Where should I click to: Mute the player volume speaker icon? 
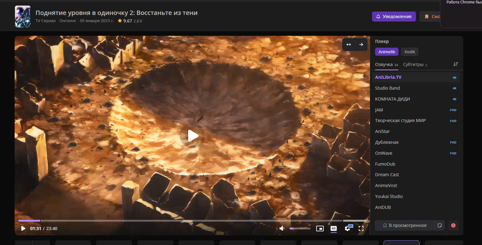(x=282, y=229)
